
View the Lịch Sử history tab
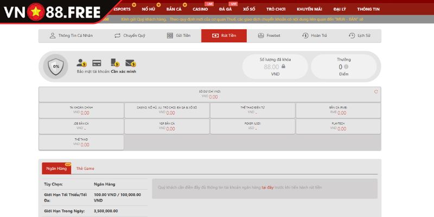coord(360,36)
